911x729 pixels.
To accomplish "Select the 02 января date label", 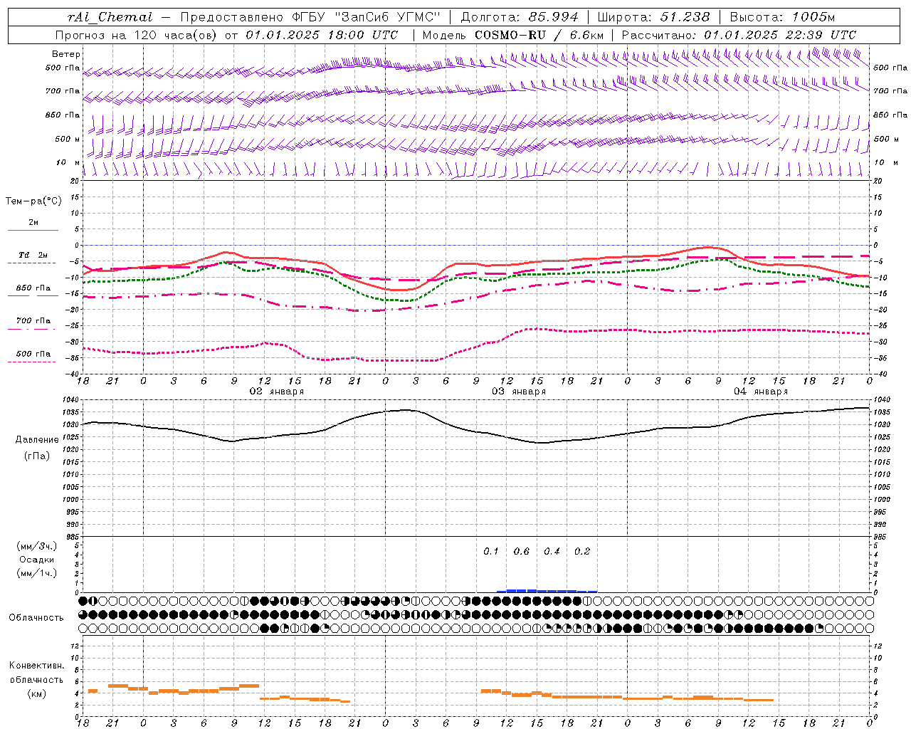I will pos(276,392).
